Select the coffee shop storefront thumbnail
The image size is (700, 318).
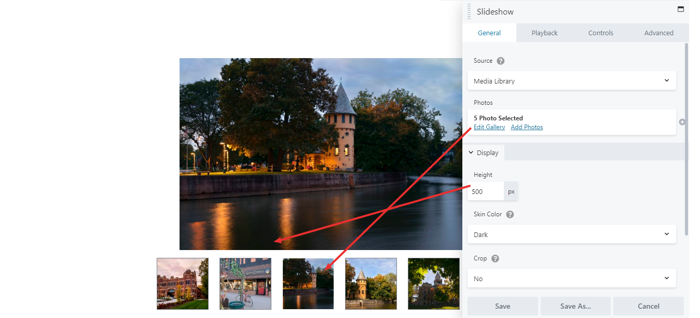245,284
